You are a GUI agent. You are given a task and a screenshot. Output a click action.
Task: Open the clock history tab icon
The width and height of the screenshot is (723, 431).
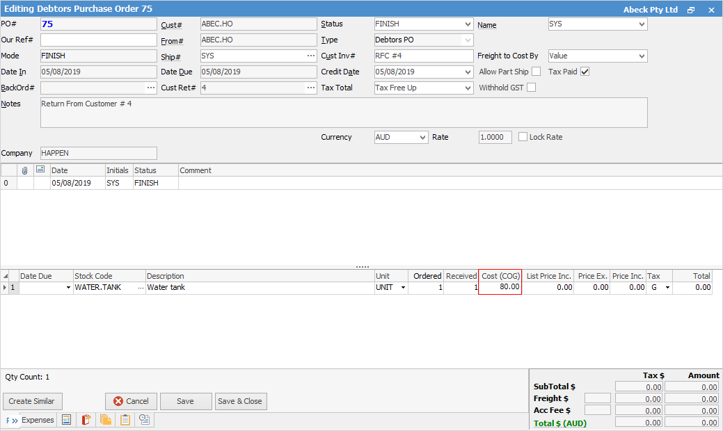(x=145, y=420)
